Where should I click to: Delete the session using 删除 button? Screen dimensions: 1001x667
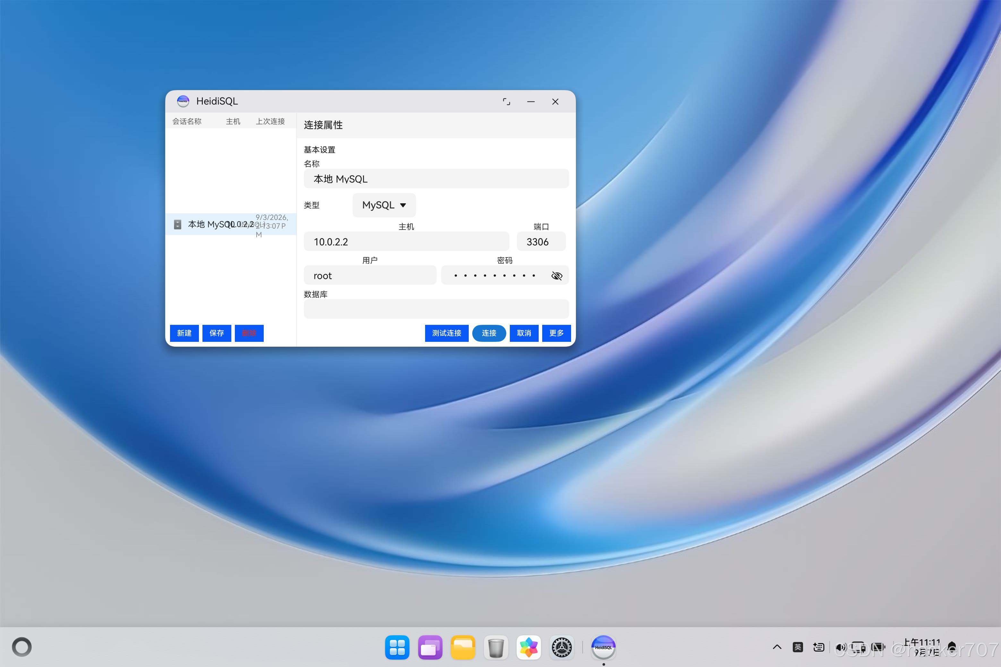(x=249, y=333)
